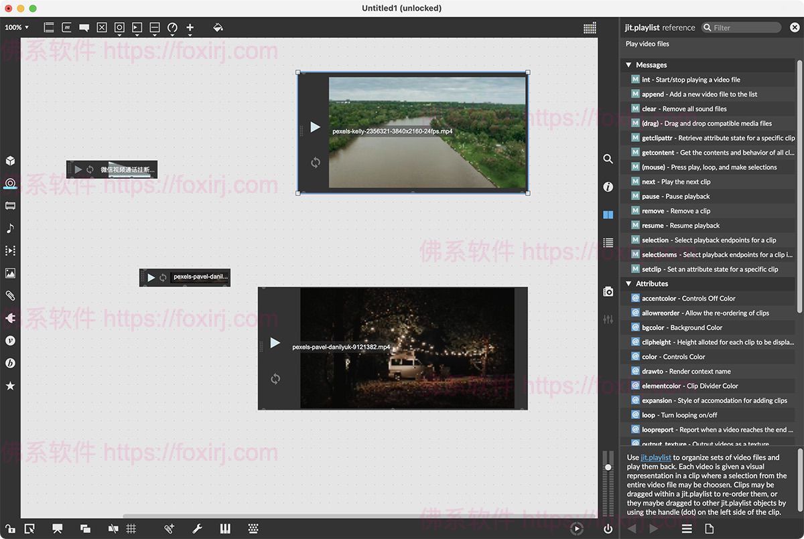Screen dimensions: 804x539
Task: Open the 100% zoom dropdown
Action: click(x=17, y=27)
